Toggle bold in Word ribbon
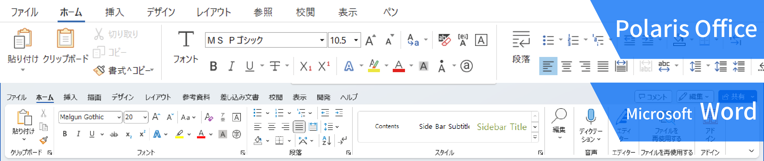 pyautogui.click(x=65, y=134)
